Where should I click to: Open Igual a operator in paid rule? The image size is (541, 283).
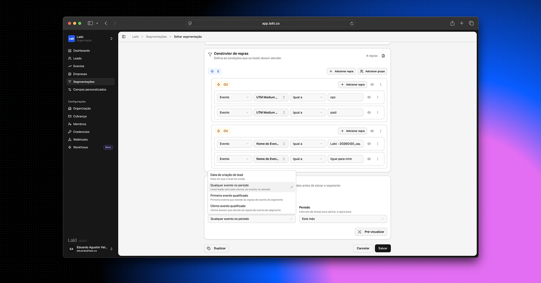[308, 113]
